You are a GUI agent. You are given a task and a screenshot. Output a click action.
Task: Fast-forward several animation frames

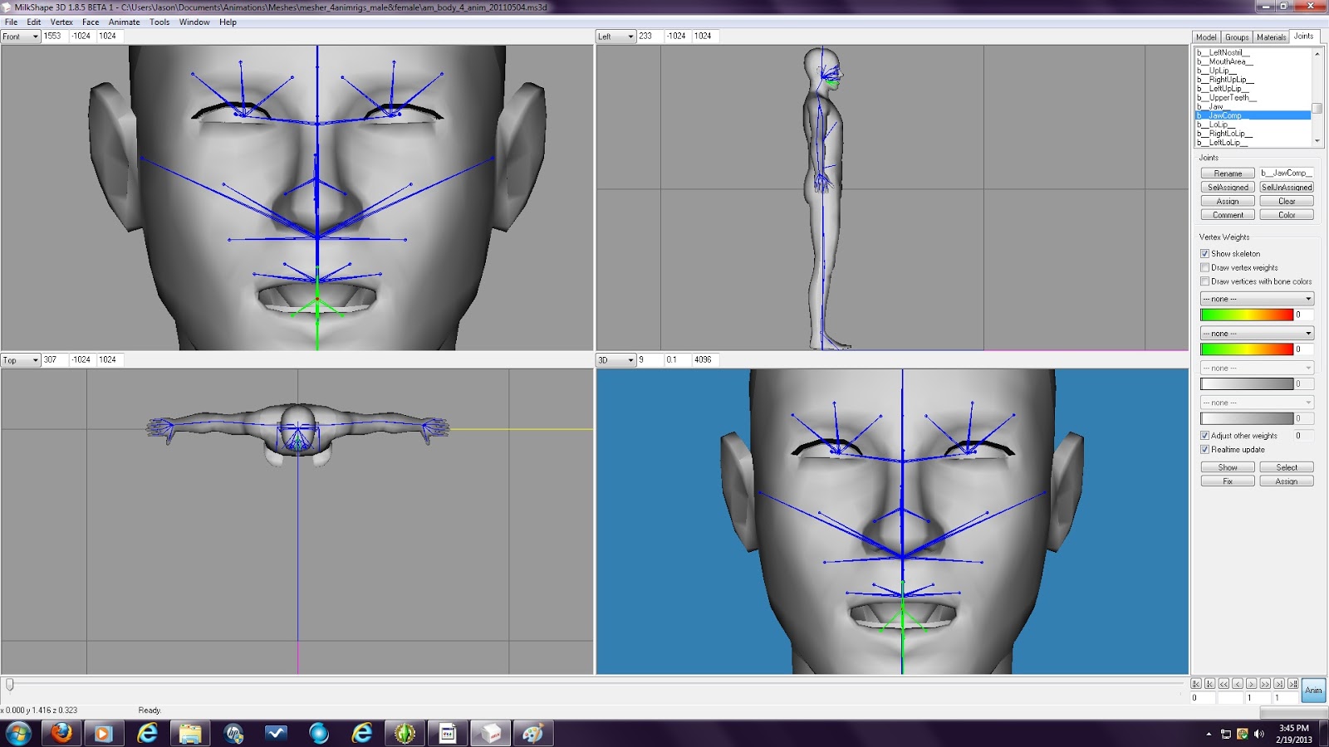click(1266, 684)
